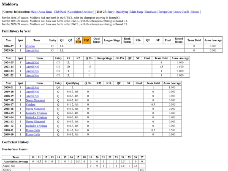Open the Europa Cup link

(x=166, y=12)
